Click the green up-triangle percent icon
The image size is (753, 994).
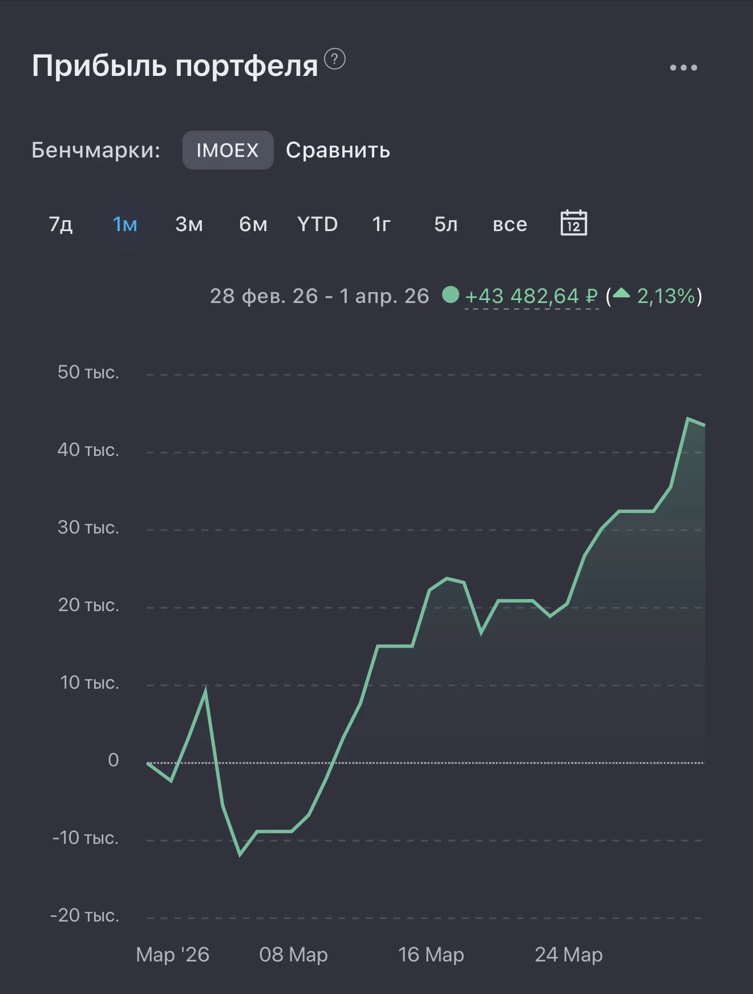click(621, 294)
